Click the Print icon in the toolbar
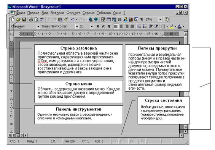Screen dimensions: 215x150 [31, 19]
